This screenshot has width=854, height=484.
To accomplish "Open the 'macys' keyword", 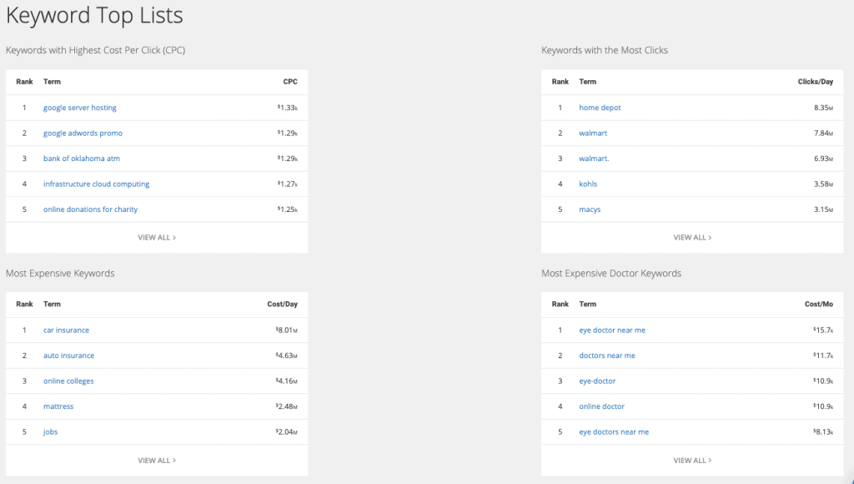I will (x=590, y=209).
